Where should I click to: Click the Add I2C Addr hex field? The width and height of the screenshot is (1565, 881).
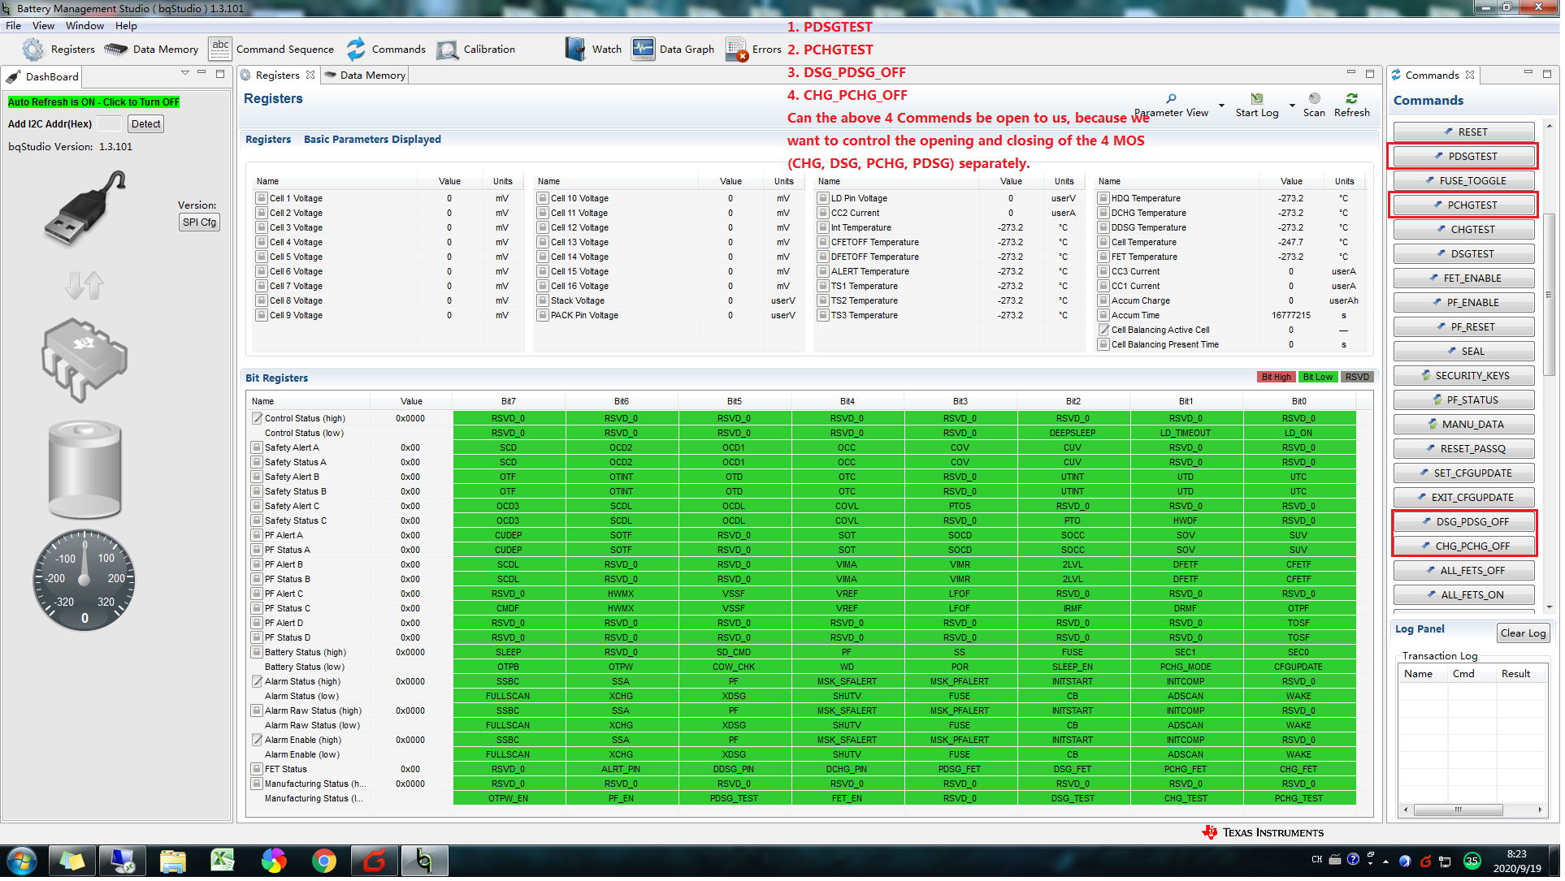point(109,124)
